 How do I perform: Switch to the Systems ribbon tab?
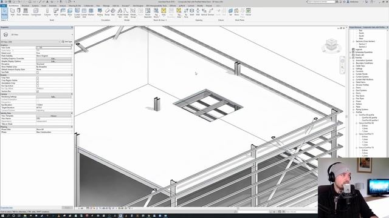pyautogui.click(x=35, y=5)
